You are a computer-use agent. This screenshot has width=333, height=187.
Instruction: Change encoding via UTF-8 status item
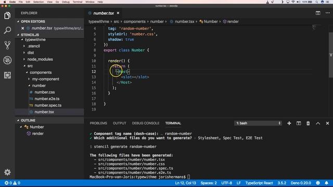(227, 183)
